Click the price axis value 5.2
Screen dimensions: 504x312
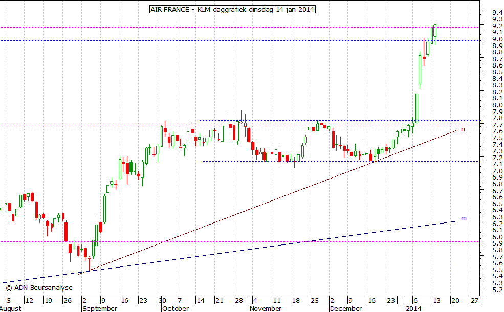[x=497, y=290]
